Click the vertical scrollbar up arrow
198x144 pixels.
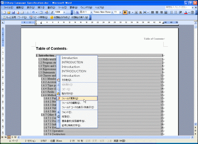click(x=196, y=23)
